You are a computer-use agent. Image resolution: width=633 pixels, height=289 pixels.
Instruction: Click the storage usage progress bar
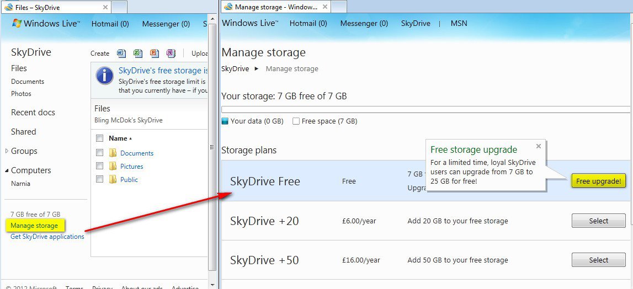click(x=426, y=109)
